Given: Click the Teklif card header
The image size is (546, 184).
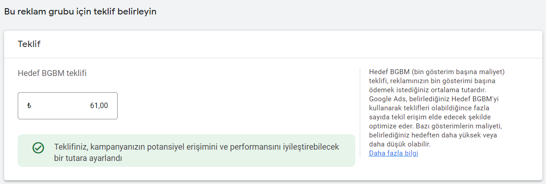Looking at the screenshot, I should [x=30, y=44].
